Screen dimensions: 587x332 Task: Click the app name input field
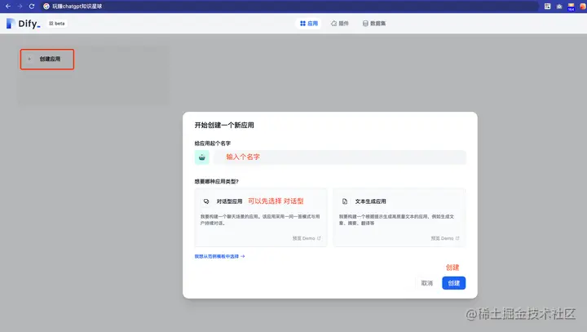[x=339, y=157]
